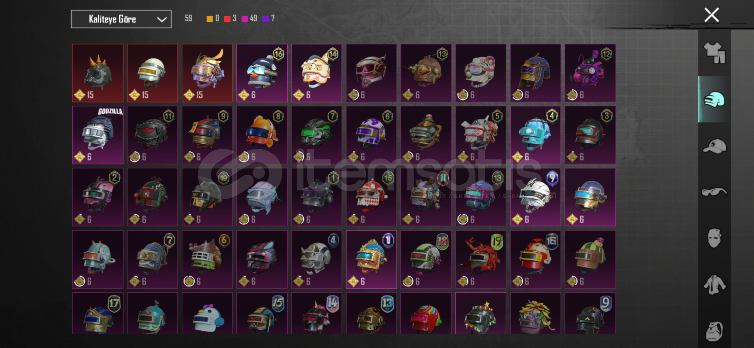Filter by orange quality color swatch
Image resolution: width=754 pixels, height=348 pixels.
tap(209, 19)
